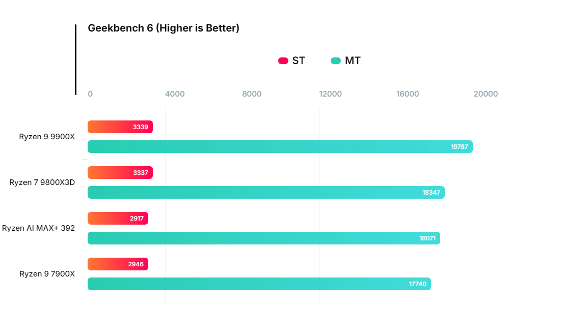Select the Ryzen 9 7900X ST bar
The width and height of the screenshot is (564, 309).
(118, 264)
